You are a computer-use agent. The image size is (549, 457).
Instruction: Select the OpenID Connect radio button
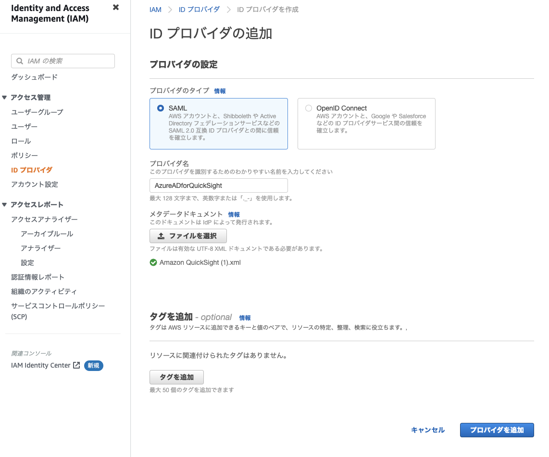pos(309,108)
